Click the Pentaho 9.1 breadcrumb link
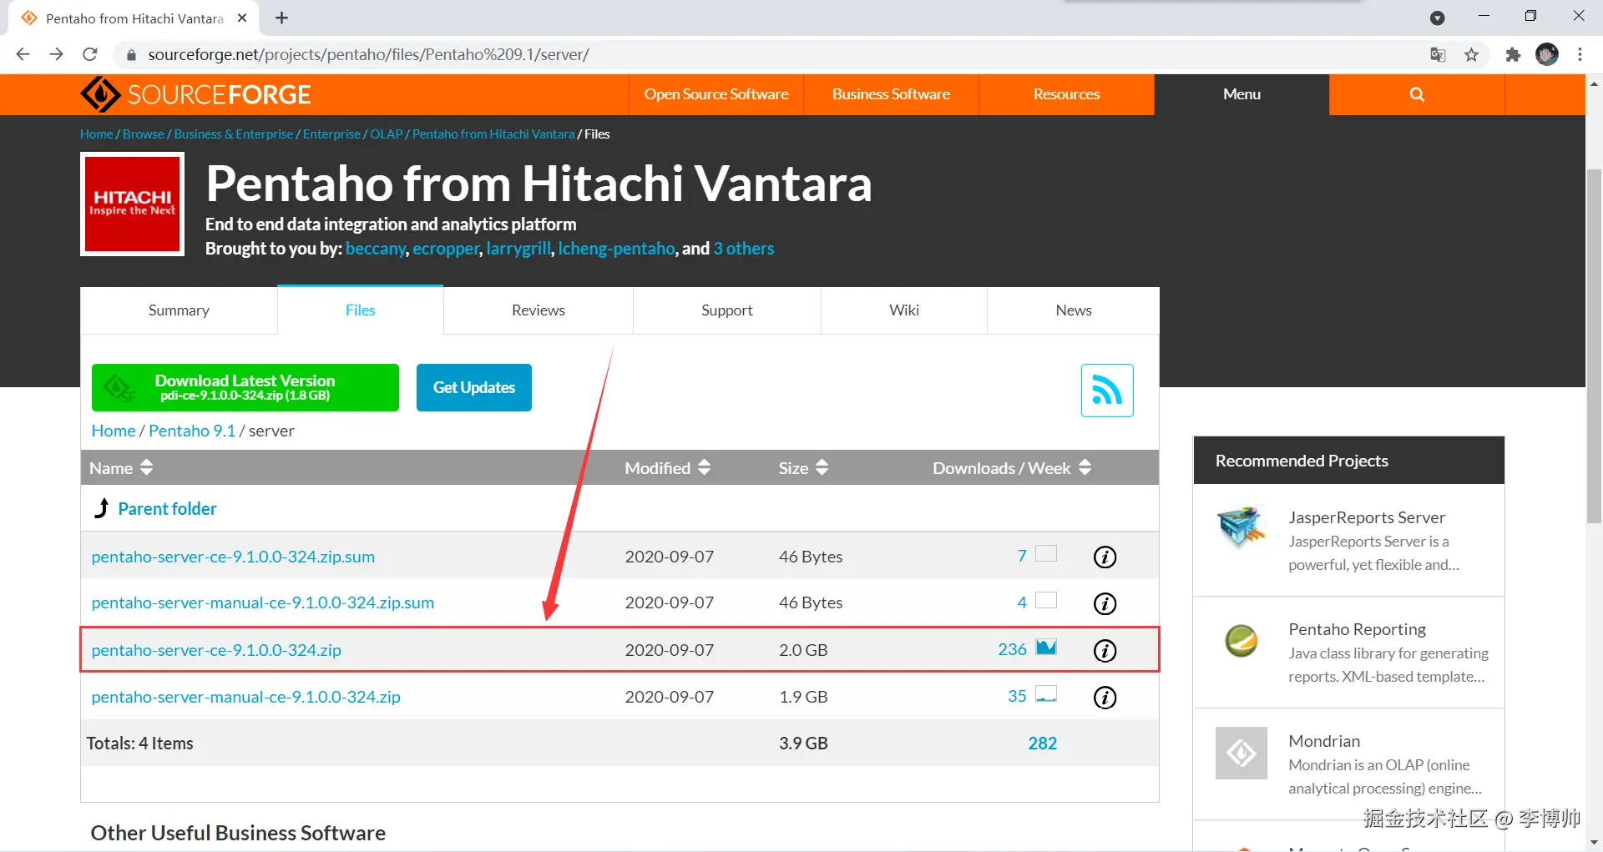The width and height of the screenshot is (1603, 852). click(x=192, y=431)
